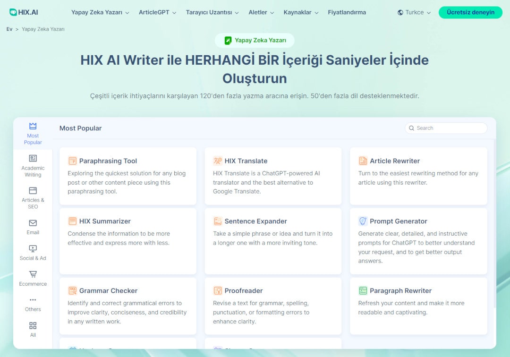Click the Grammar Checker card icon
This screenshot has height=357, width=510.
72,291
